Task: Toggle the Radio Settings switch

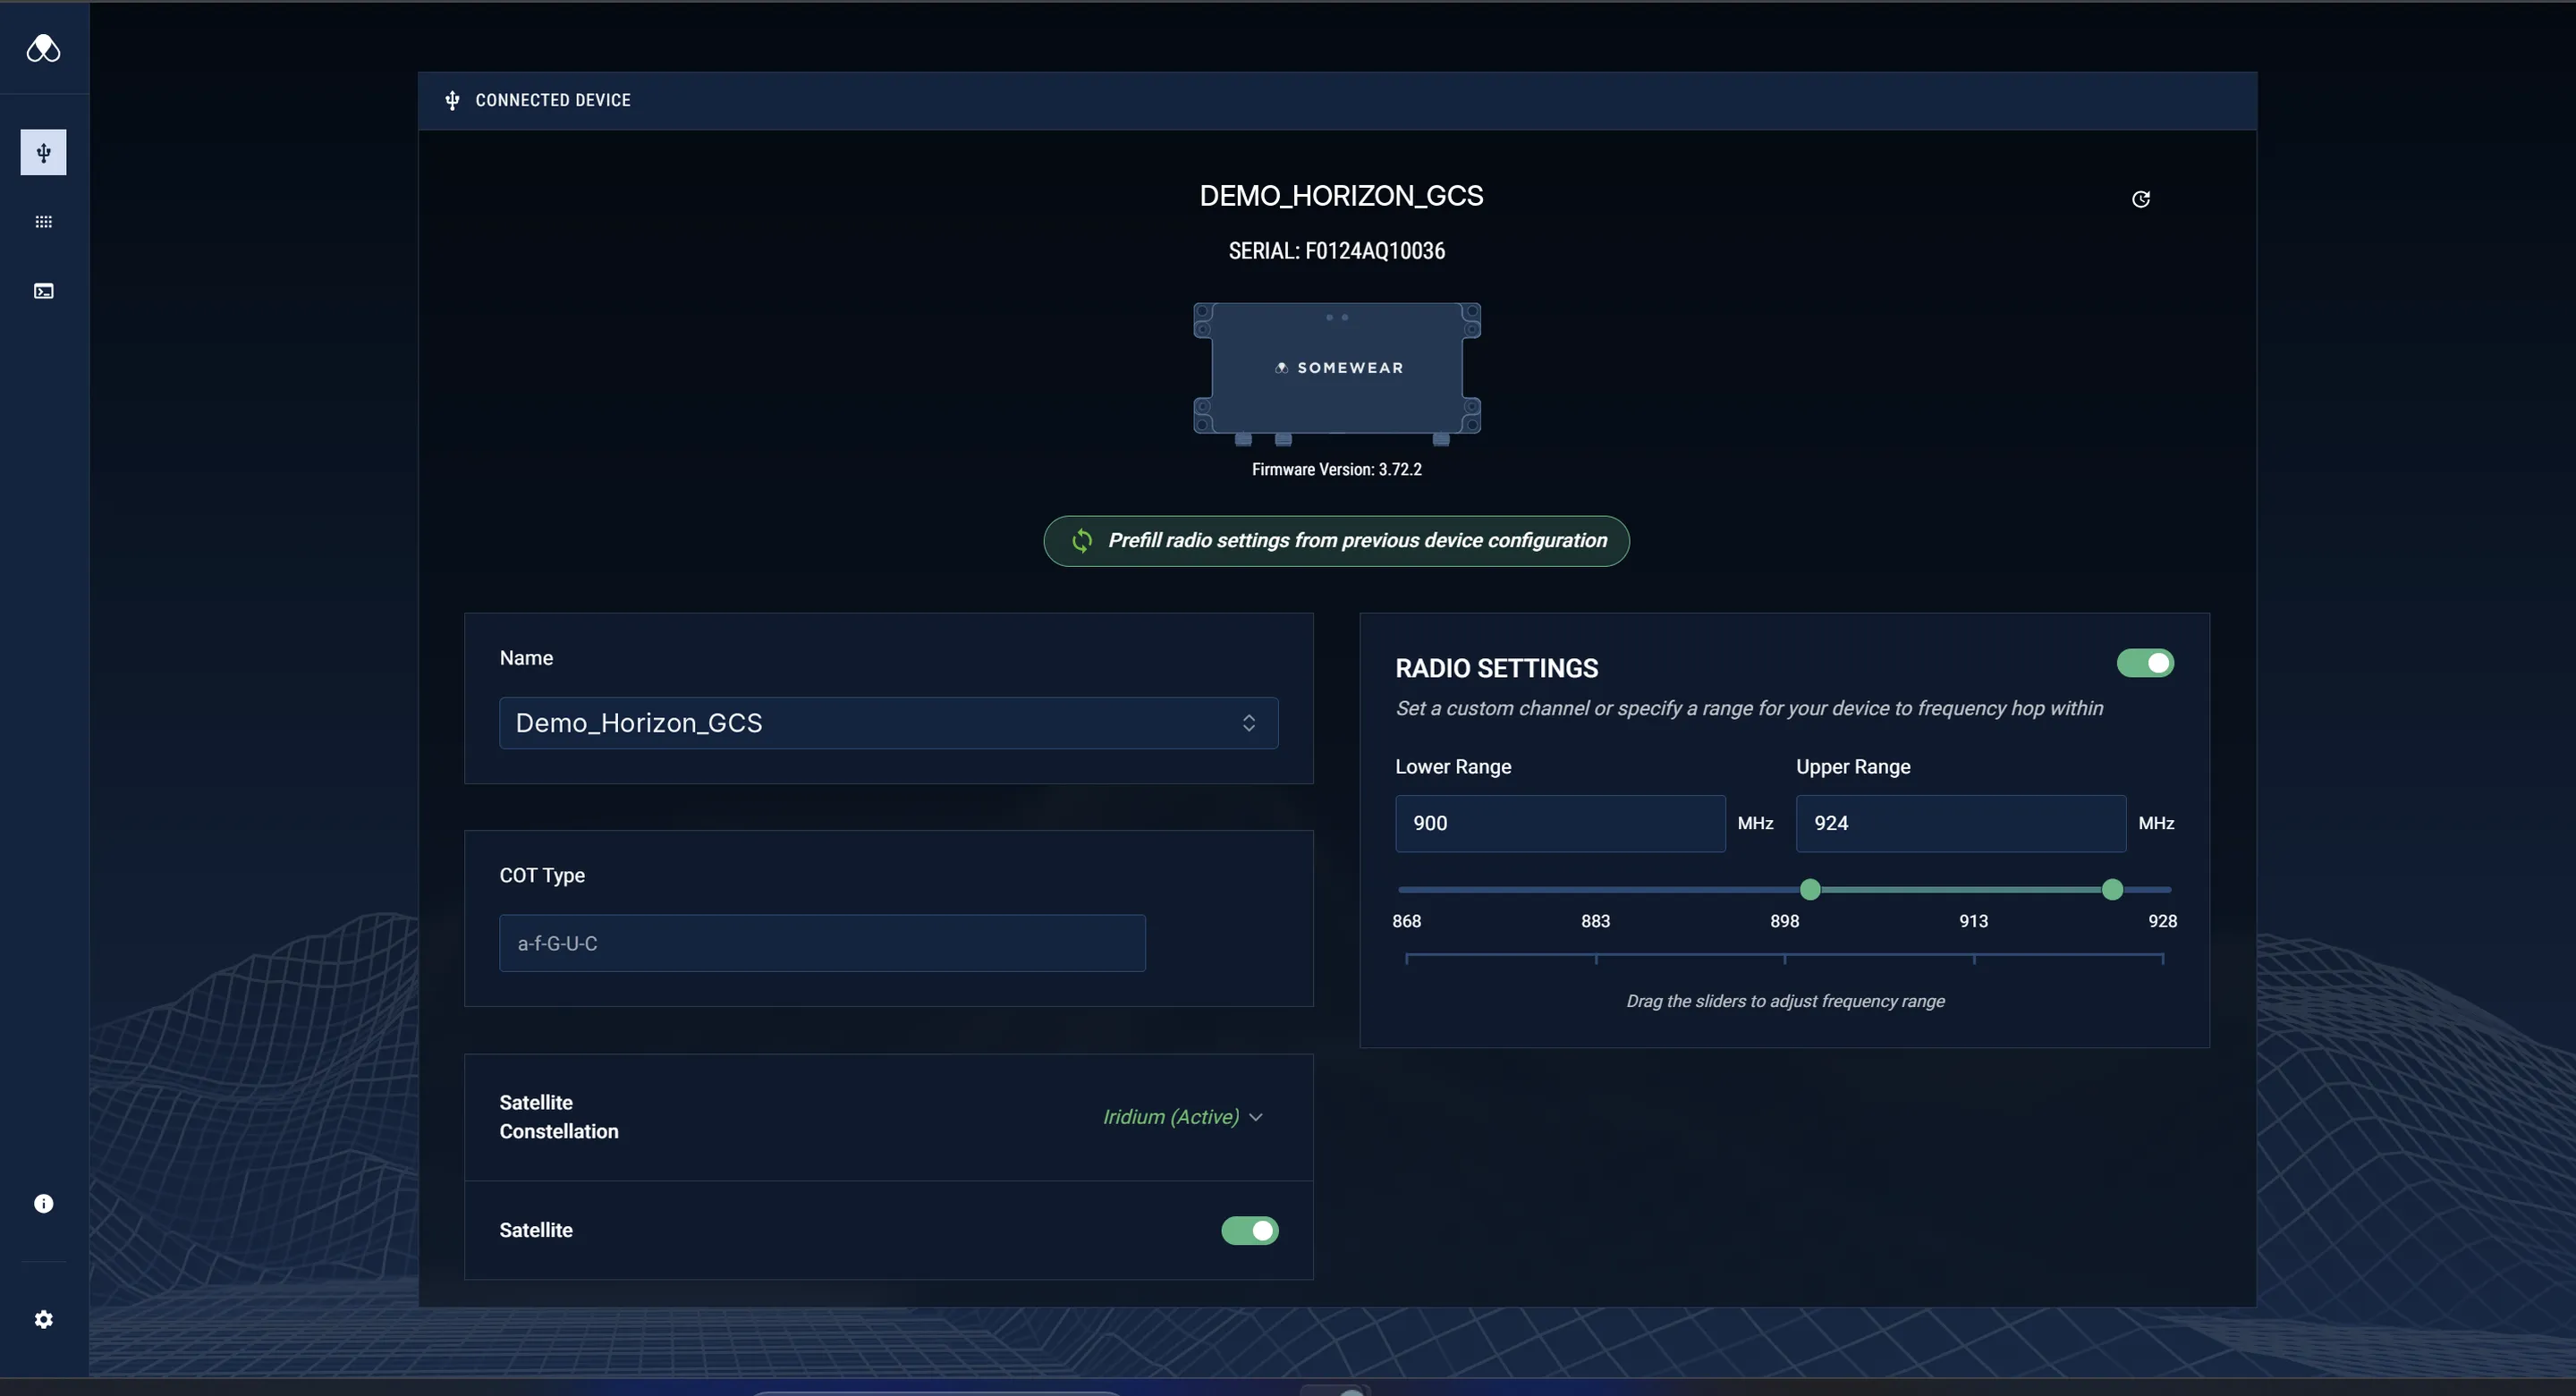Action: (2145, 663)
